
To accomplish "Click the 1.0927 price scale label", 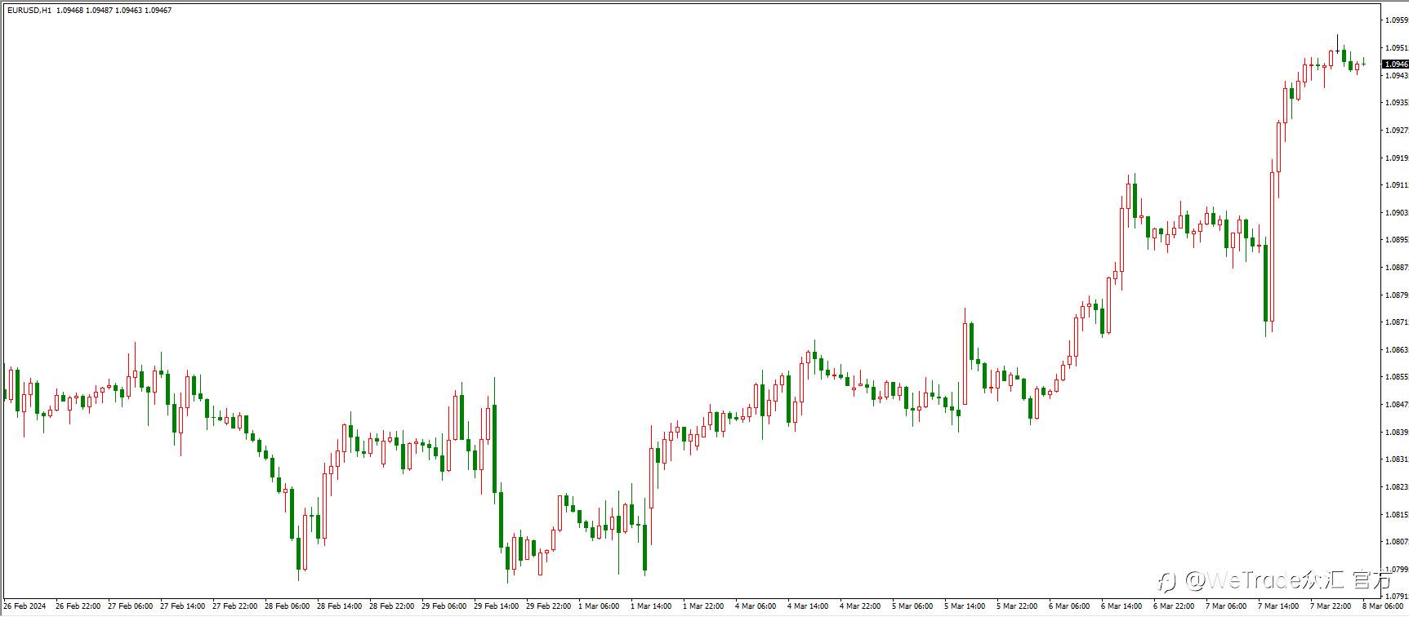I will tap(1397, 131).
